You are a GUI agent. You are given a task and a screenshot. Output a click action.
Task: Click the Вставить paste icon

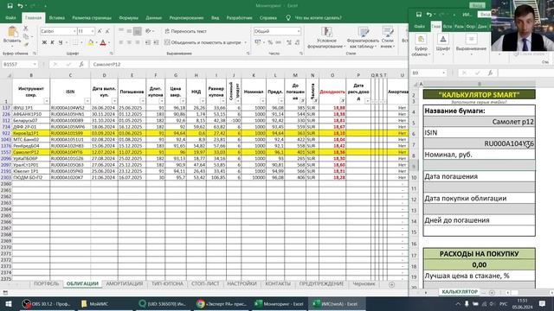tap(12, 32)
